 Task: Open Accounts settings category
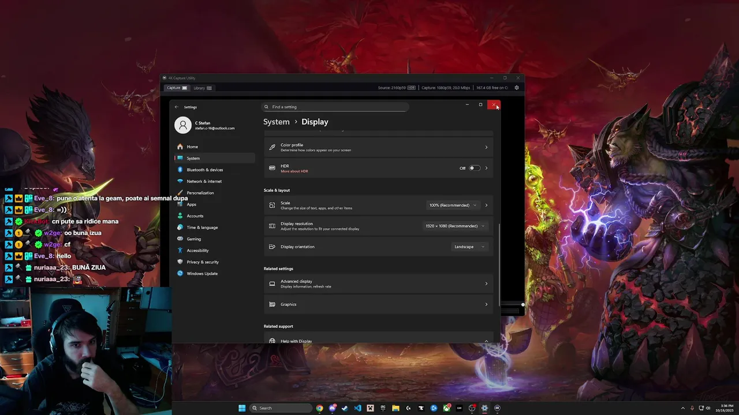[x=214, y=216]
